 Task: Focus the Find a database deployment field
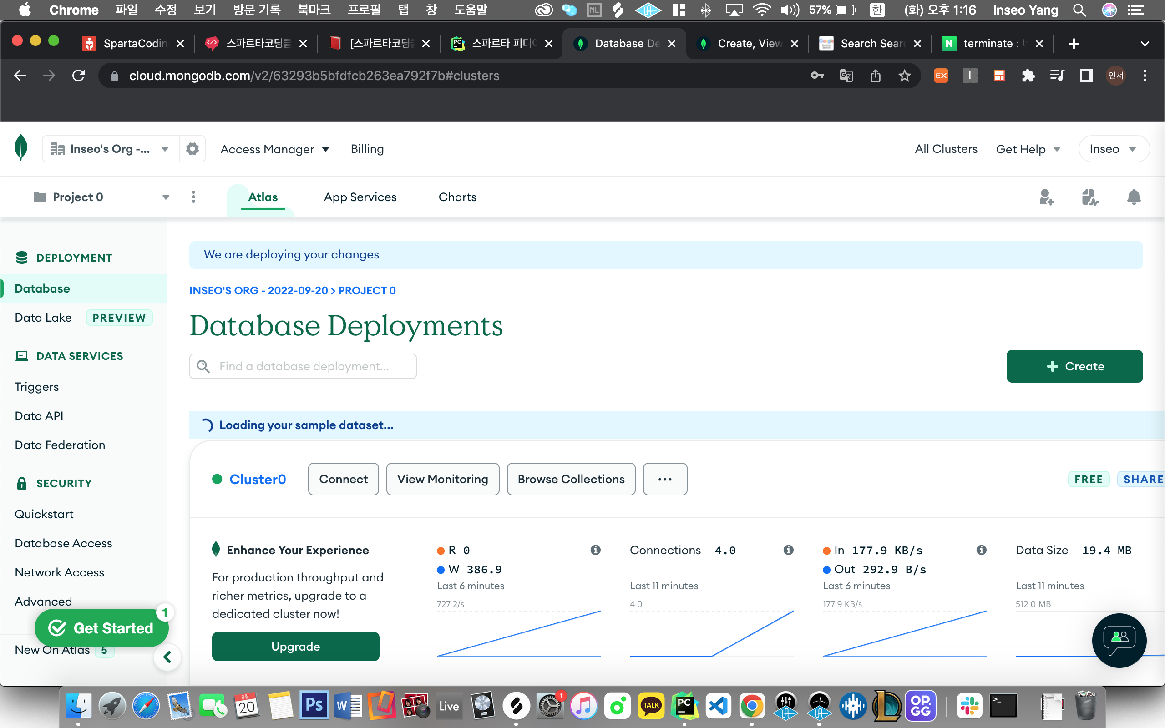point(303,366)
